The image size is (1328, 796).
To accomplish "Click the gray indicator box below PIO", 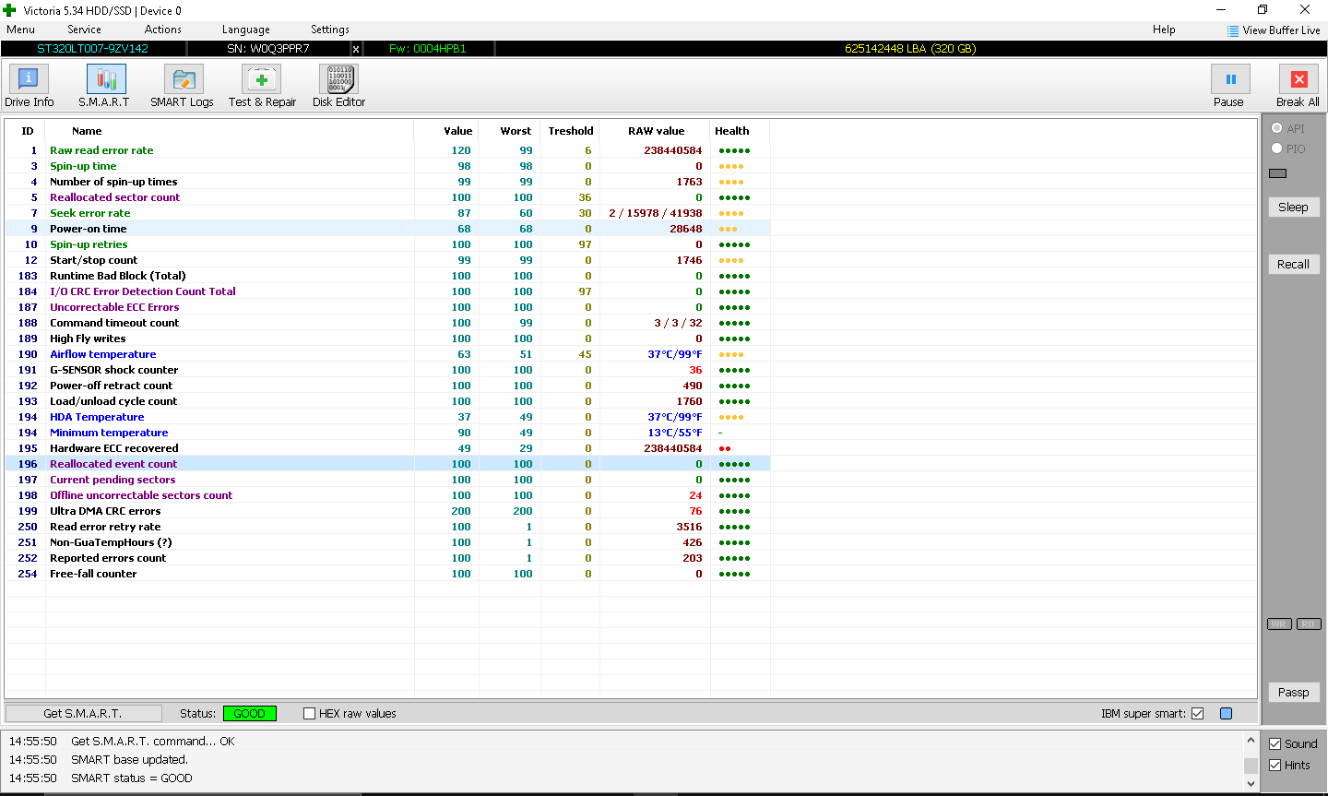I will [1277, 173].
